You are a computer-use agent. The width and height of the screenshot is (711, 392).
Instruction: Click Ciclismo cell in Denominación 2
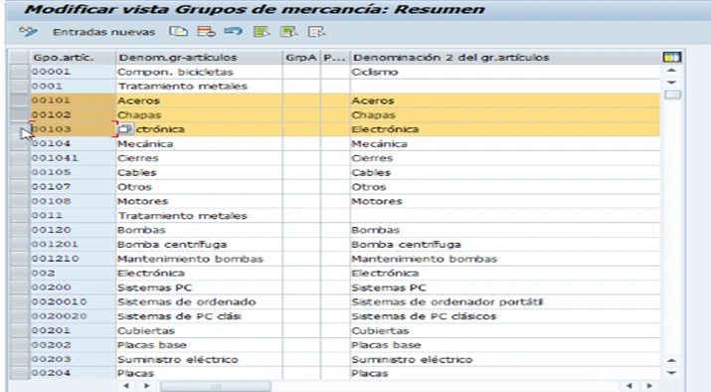(x=505, y=72)
